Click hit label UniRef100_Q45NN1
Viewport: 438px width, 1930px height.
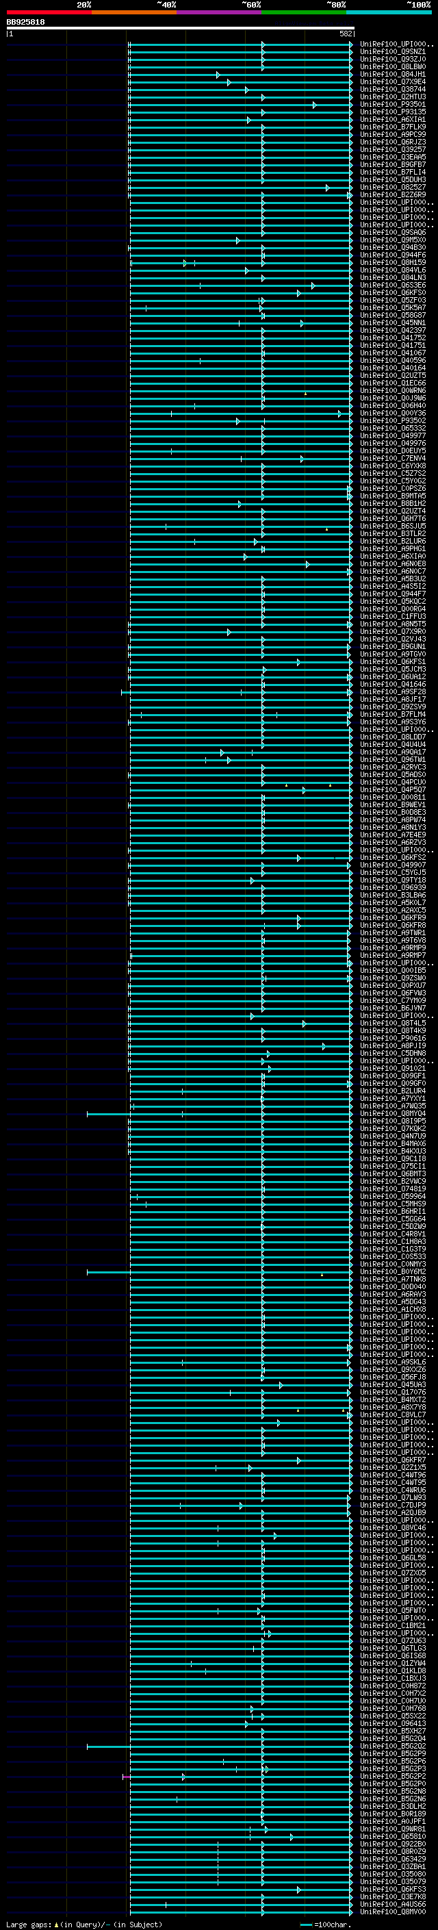(x=393, y=323)
